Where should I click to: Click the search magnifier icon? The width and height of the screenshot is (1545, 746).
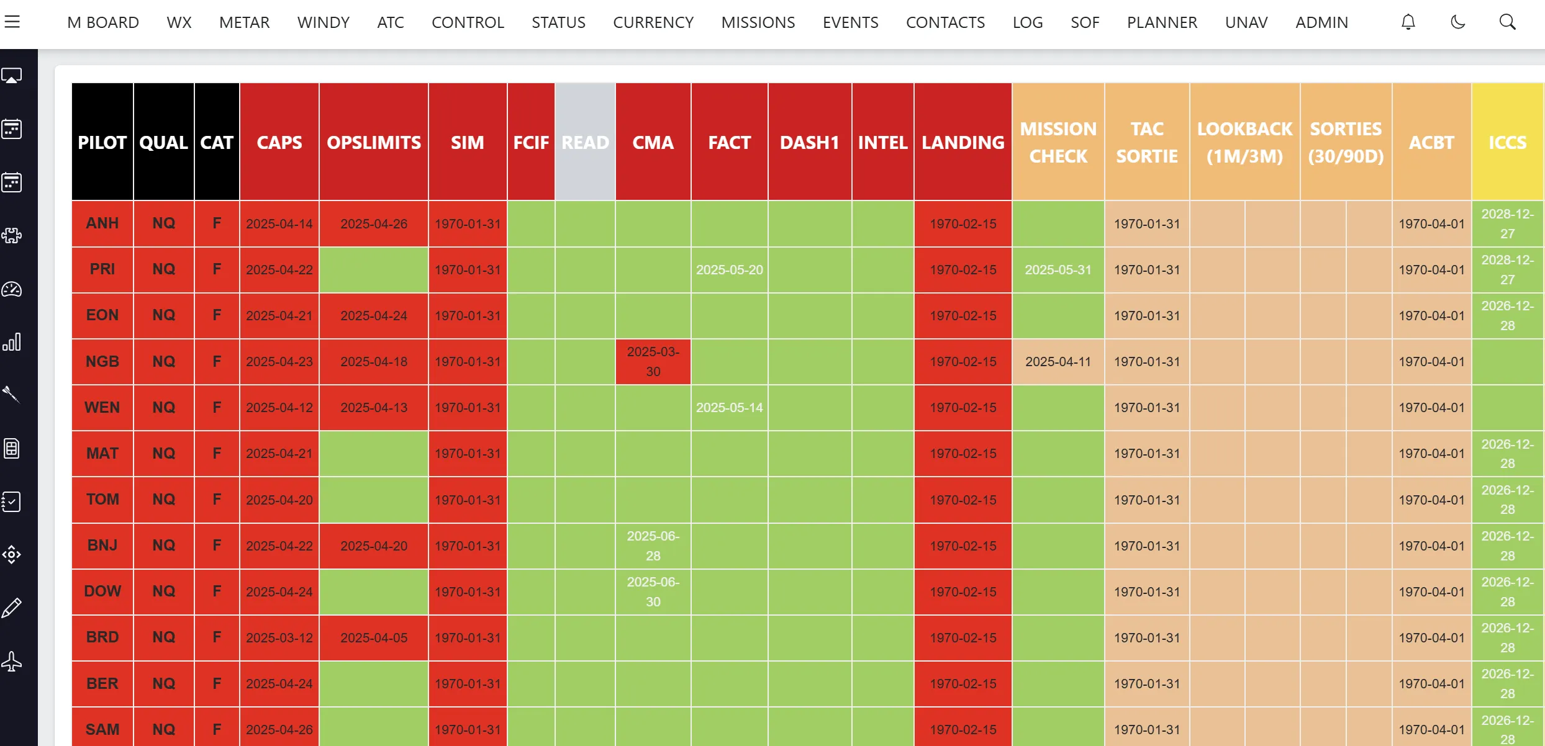(1507, 22)
